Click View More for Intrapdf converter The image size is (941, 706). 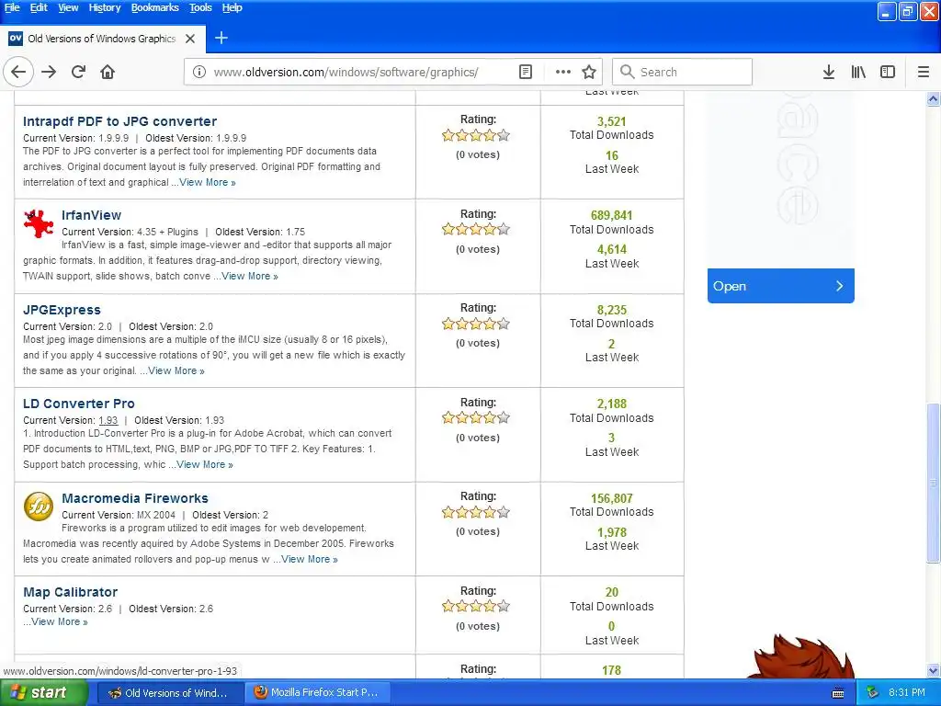tap(207, 183)
